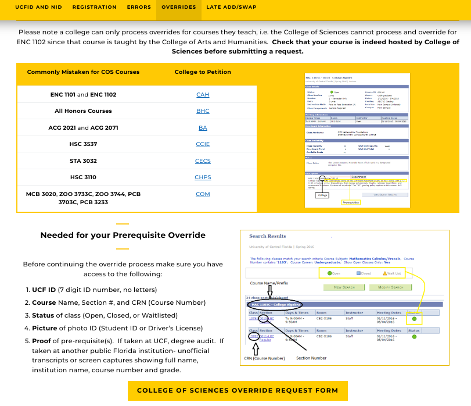Open the COM link for MCB 3020
The image size is (471, 406).
pyautogui.click(x=203, y=194)
